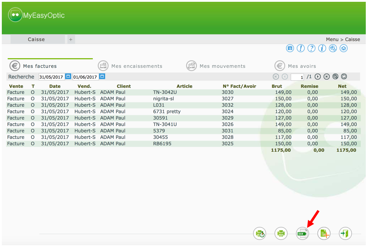Click the refresh list icon
This screenshot has width=367, height=247.
344,77
